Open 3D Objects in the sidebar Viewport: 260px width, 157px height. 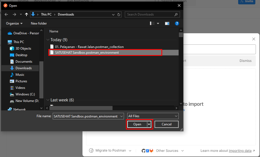pyautogui.click(x=20, y=49)
